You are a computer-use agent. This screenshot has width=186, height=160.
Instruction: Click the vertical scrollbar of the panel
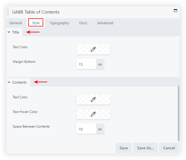pyautogui.click(x=178, y=113)
